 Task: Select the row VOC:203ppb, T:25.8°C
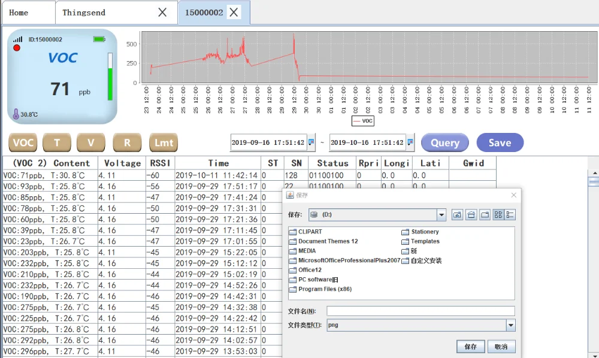click(x=142, y=253)
